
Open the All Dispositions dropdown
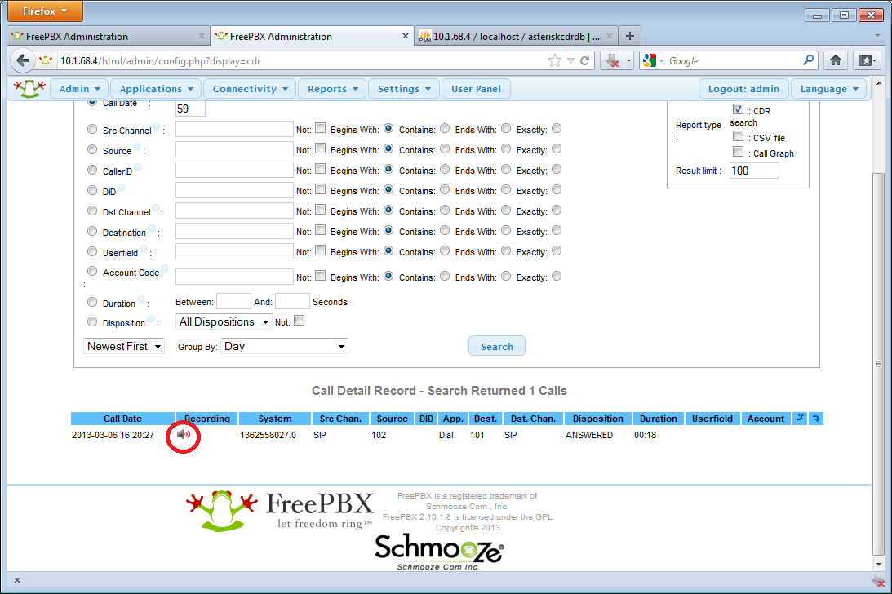click(224, 322)
